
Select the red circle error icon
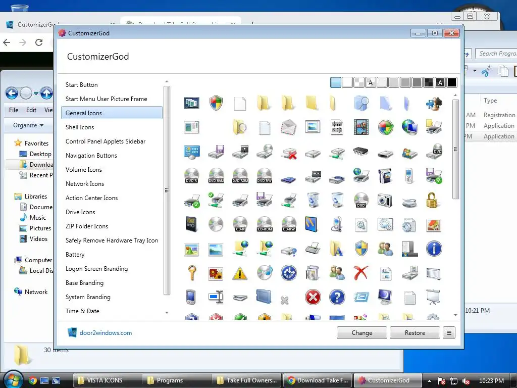click(x=313, y=297)
